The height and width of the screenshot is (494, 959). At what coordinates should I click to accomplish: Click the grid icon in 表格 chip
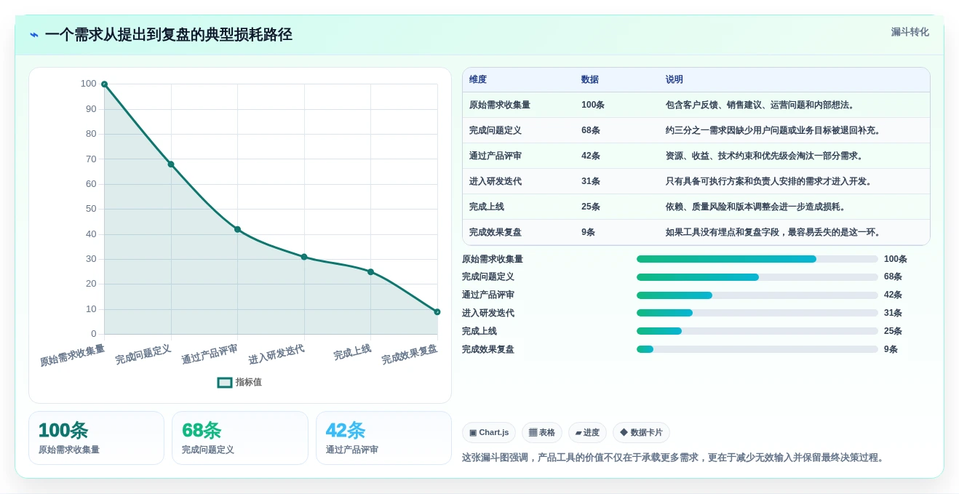click(533, 432)
